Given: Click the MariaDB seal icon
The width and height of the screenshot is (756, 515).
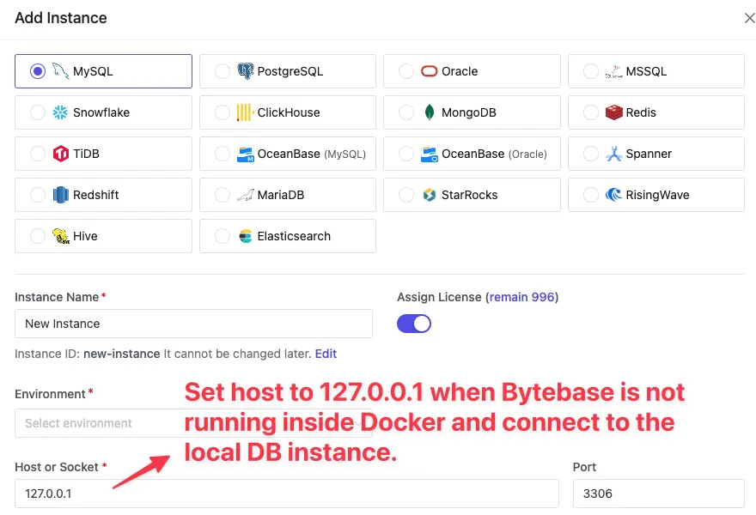Looking at the screenshot, I should point(245,195).
